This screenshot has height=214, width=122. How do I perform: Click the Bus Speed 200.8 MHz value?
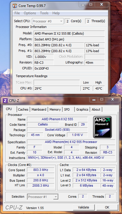(x=41, y=180)
